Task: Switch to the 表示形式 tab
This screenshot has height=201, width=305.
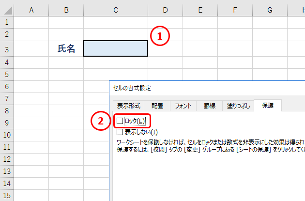Action: point(129,106)
